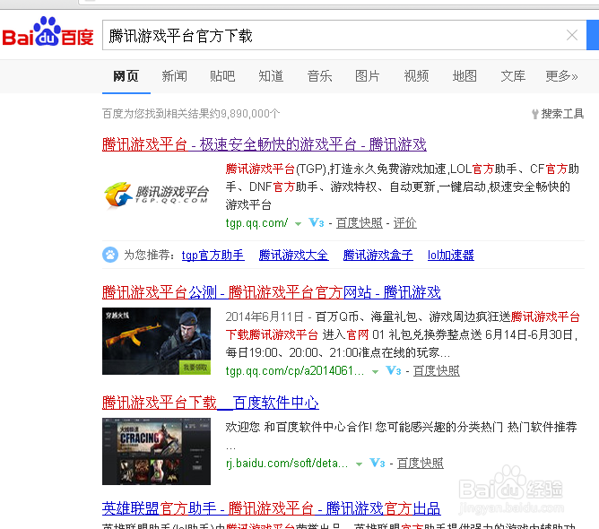Open recommended search tgp官方助手
Viewport: 599px width, 529px height.
coord(213,255)
